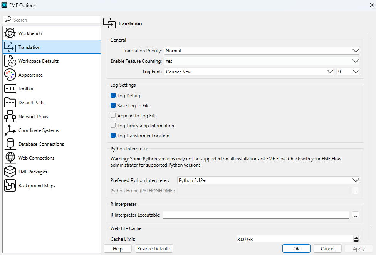Uncheck Log Transformer Location

pos(113,135)
